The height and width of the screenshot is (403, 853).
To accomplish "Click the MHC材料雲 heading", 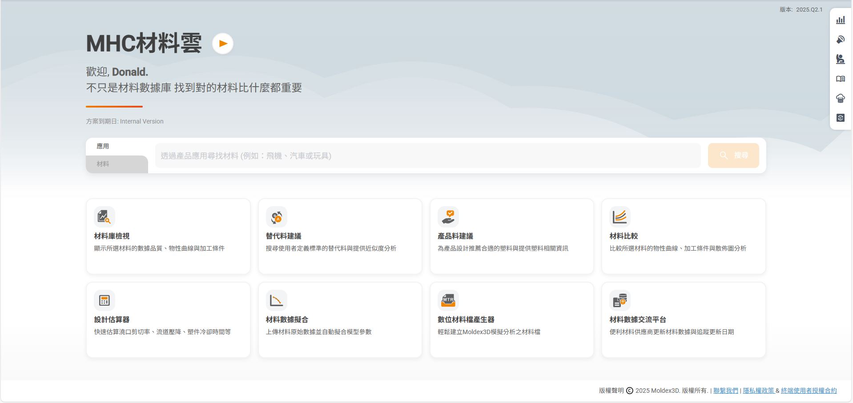I will [144, 44].
